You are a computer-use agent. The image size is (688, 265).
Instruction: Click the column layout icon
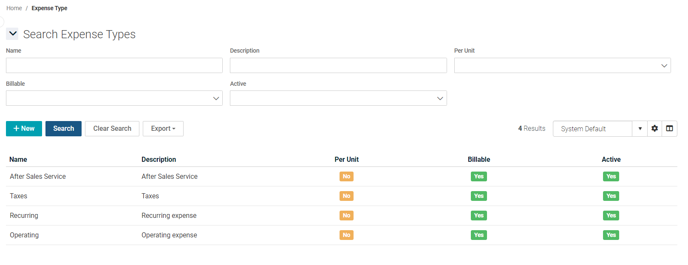[669, 129]
